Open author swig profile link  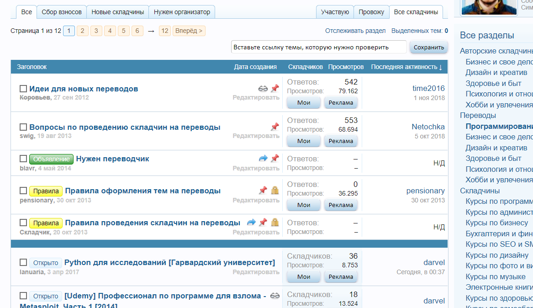coord(26,136)
